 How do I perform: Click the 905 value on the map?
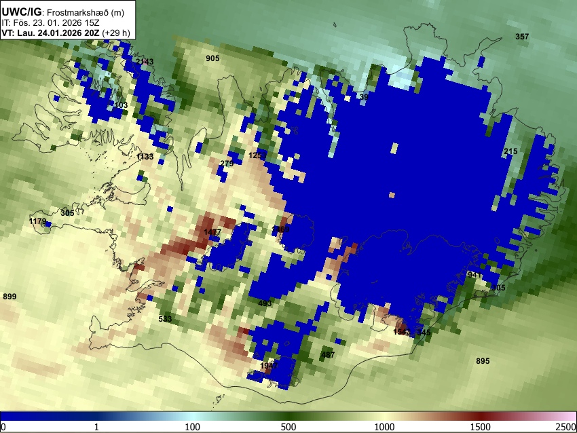(x=212, y=58)
